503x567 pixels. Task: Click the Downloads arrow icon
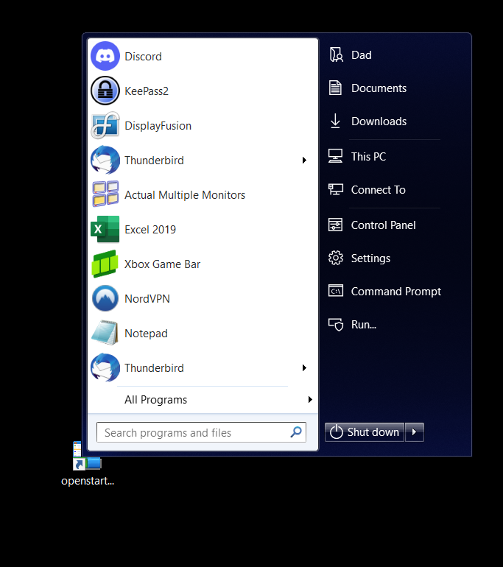point(335,121)
